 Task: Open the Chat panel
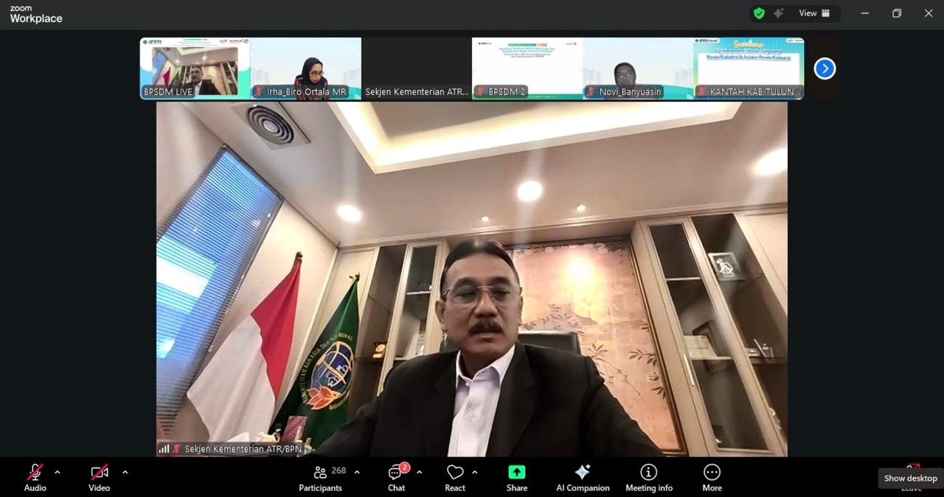[397, 477]
